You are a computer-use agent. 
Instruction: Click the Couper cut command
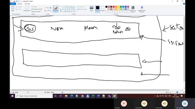coord(18,7)
